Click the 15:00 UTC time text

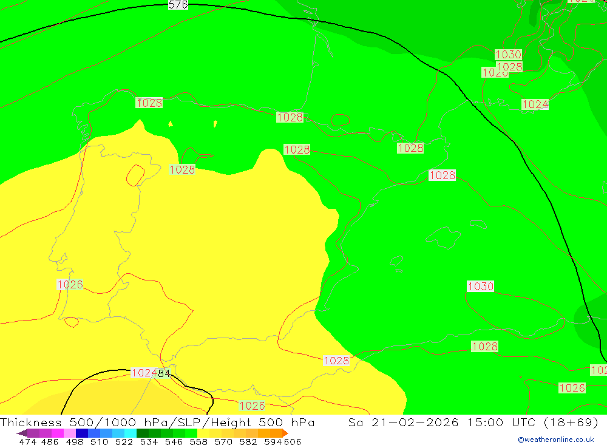tap(501, 422)
